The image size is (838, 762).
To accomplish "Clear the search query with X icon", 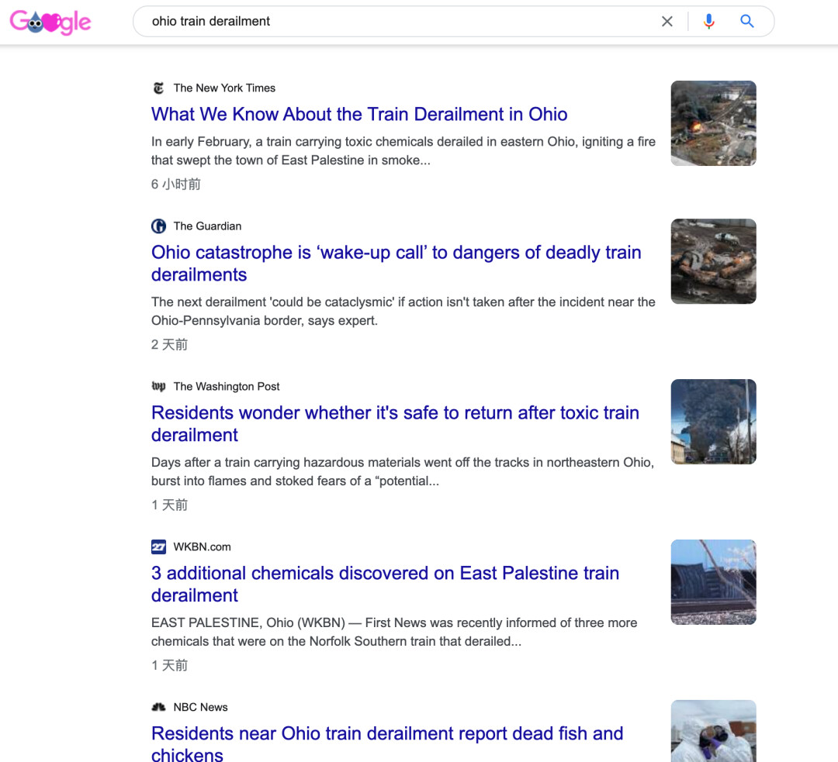I will point(667,22).
